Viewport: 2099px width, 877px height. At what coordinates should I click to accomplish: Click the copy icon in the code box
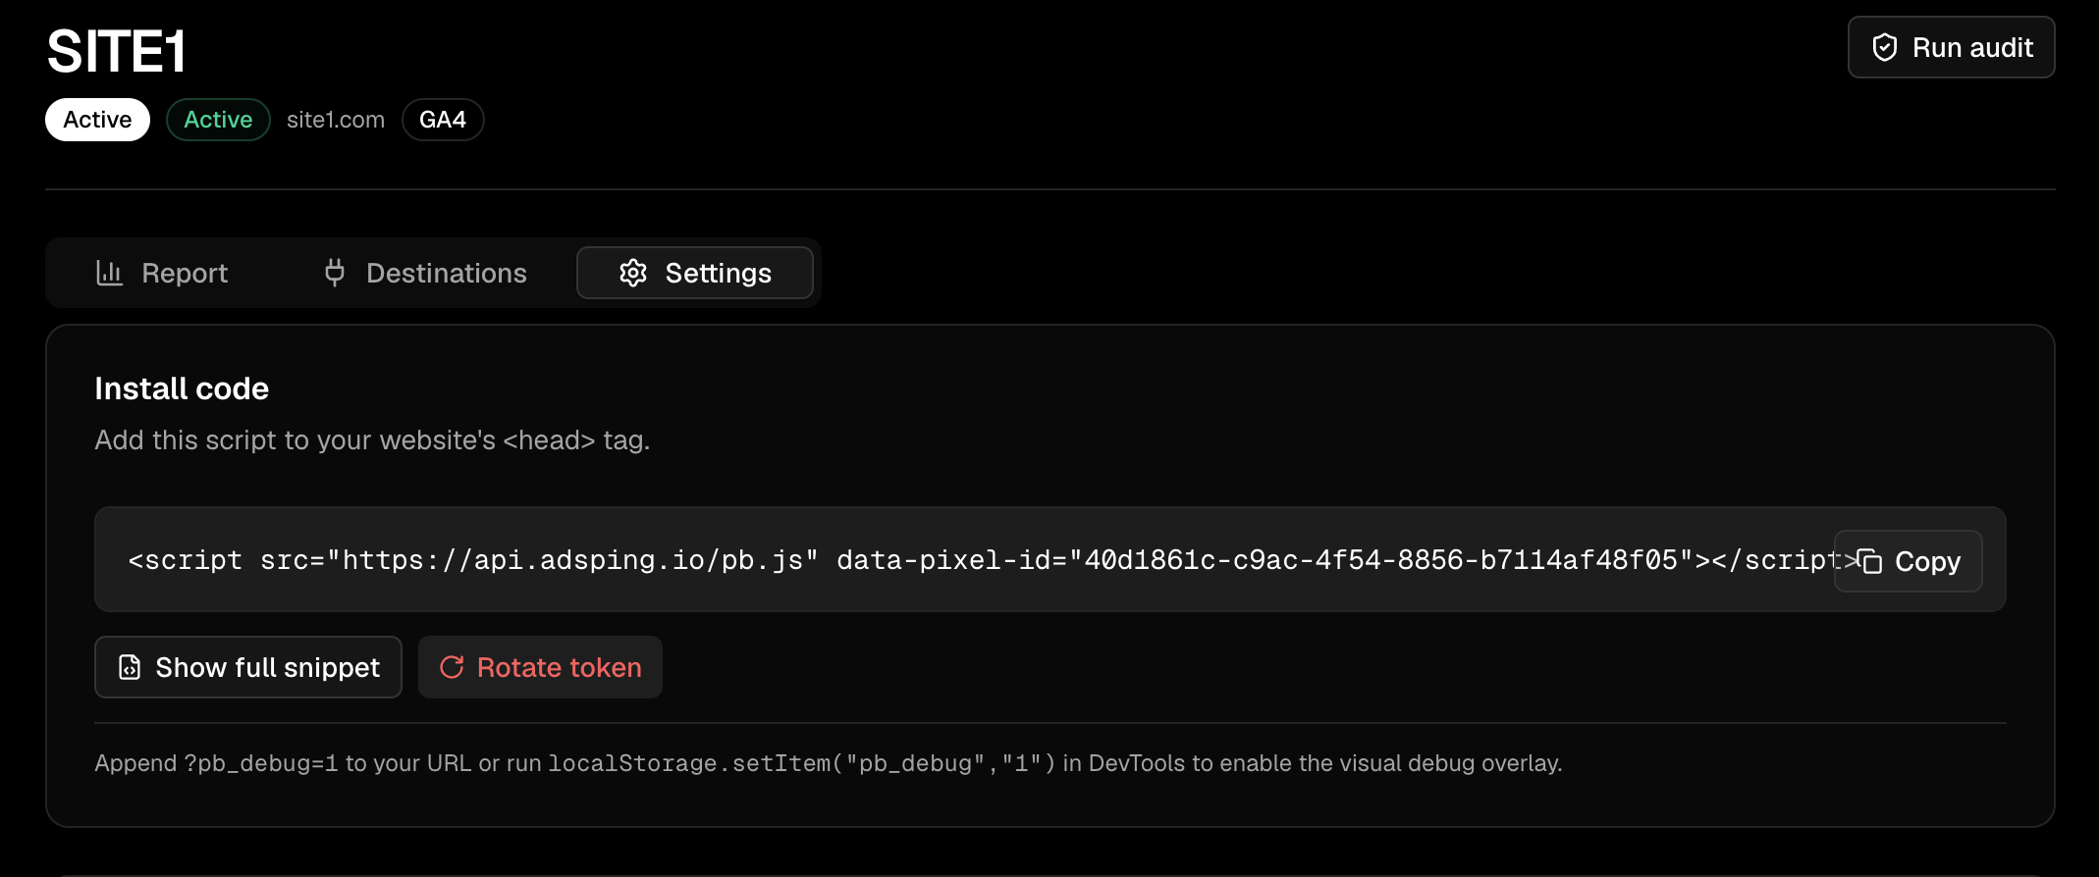(x=1869, y=561)
